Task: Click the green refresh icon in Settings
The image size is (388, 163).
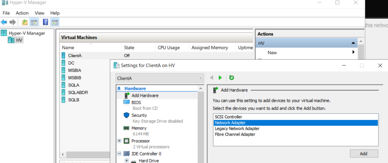Action: click(x=232, y=78)
